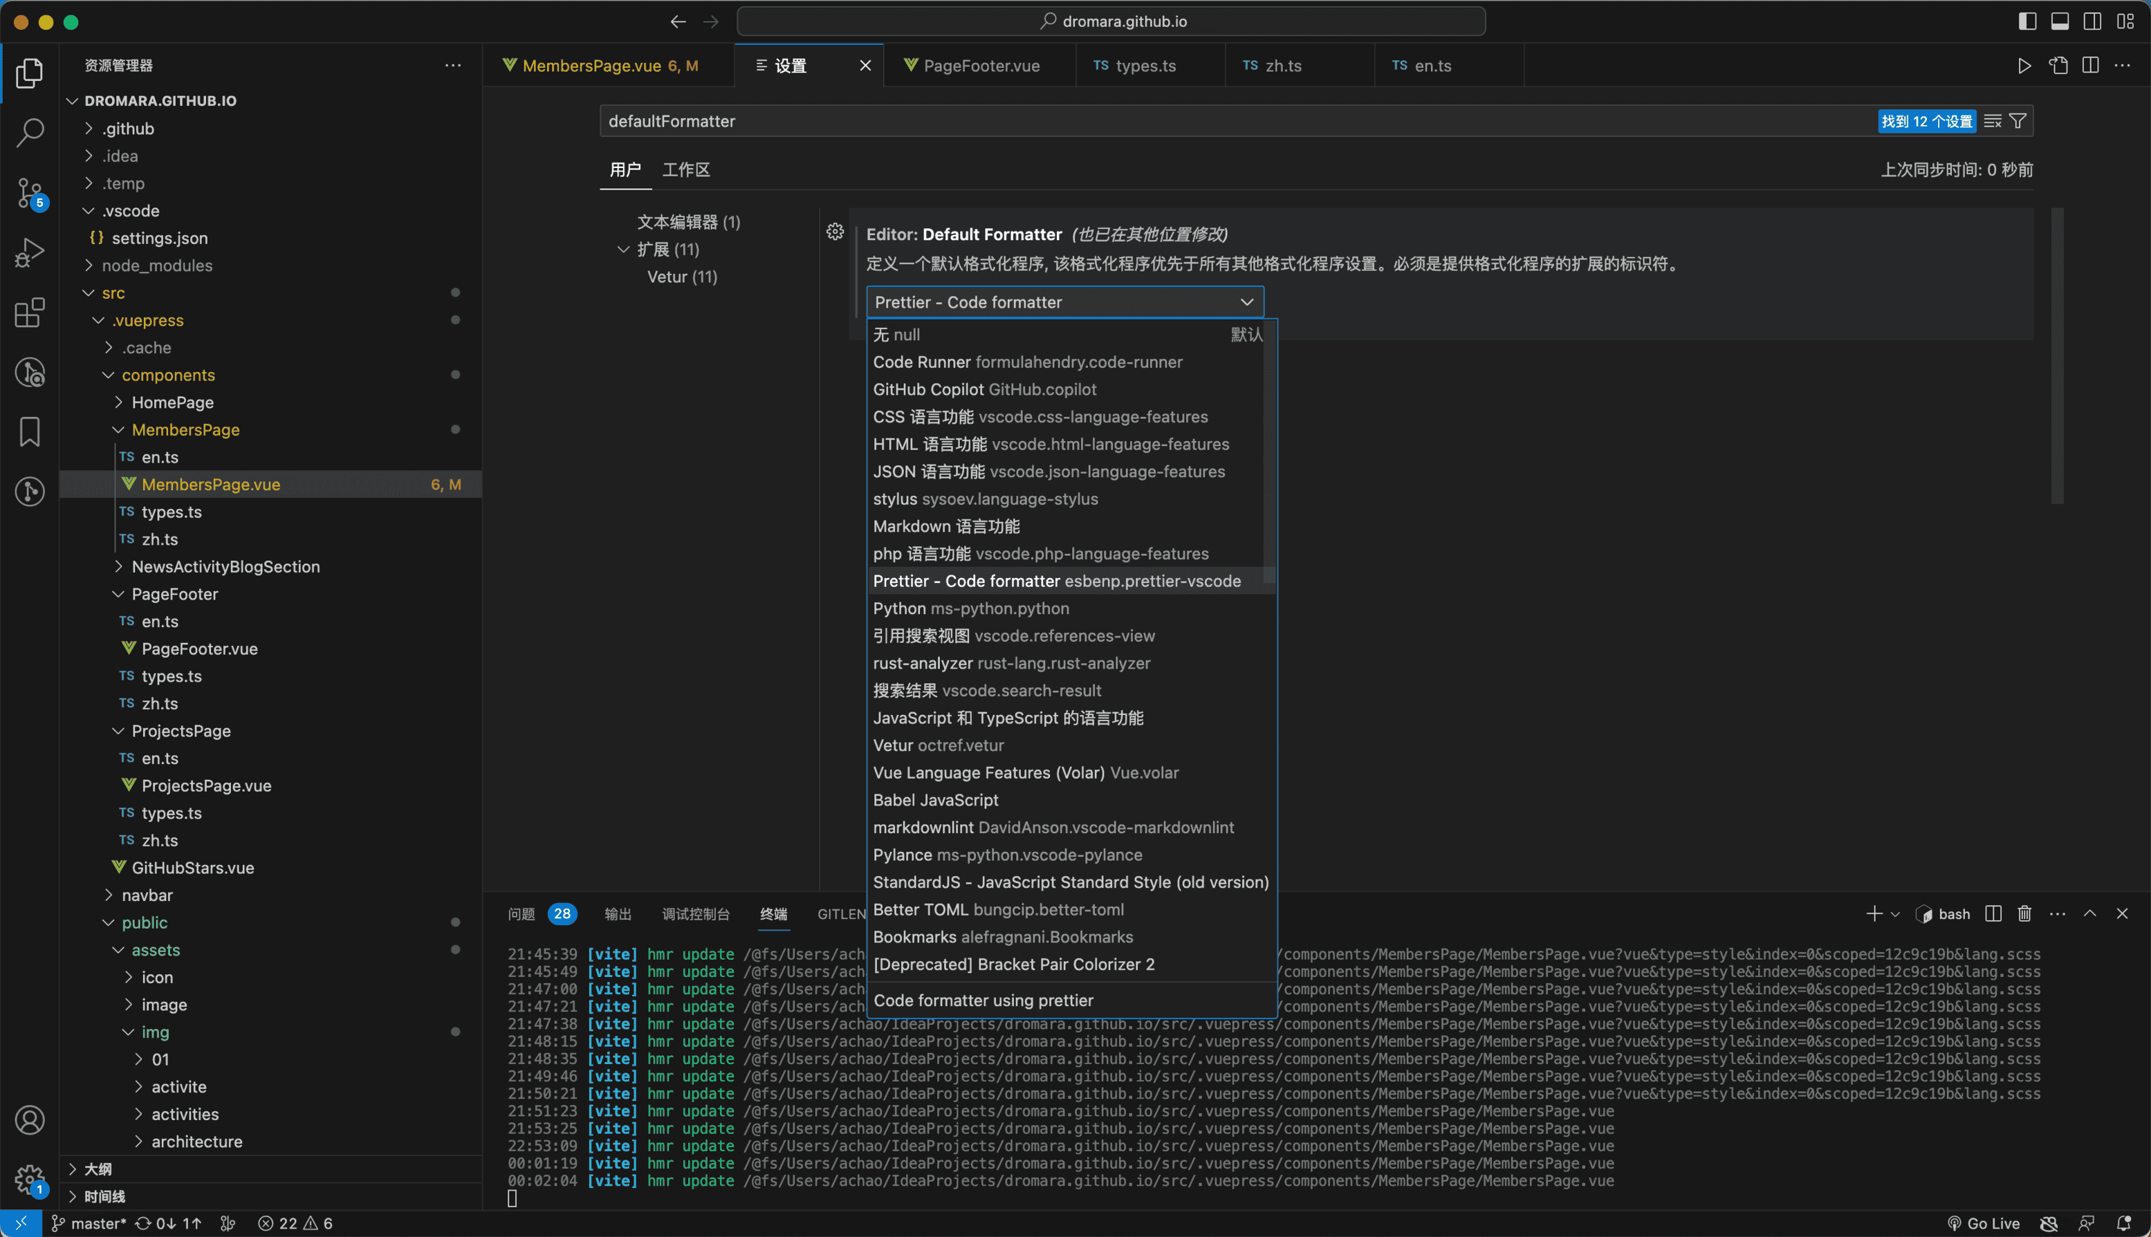
Task: Click the Manage gear icon at bottom left
Action: pyautogui.click(x=30, y=1178)
